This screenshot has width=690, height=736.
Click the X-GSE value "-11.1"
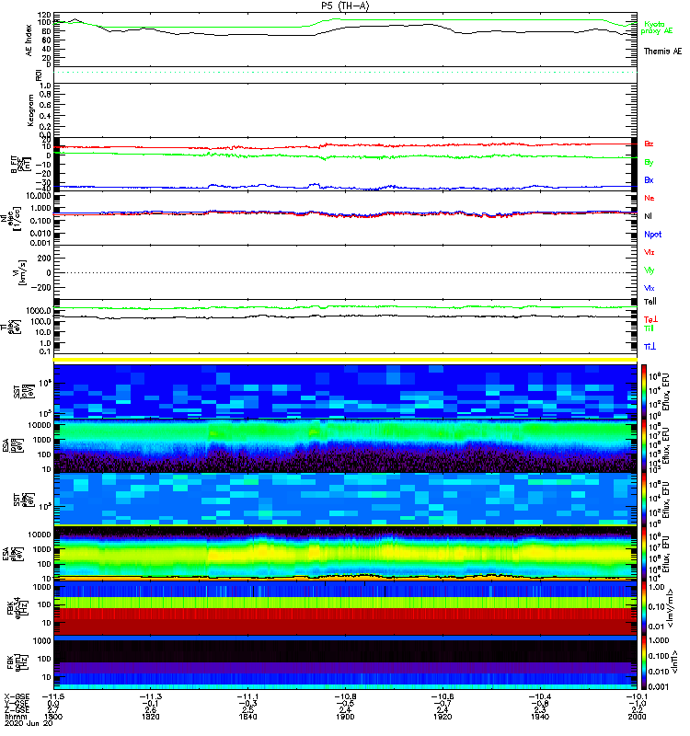click(x=247, y=697)
